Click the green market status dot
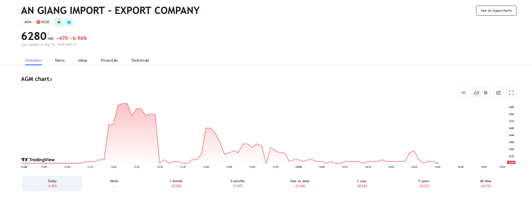Screen dimensions: 532x202 59,22
